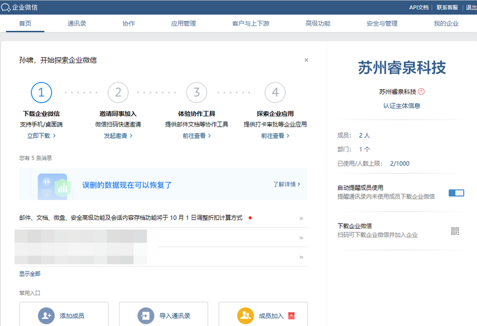Screen dimensions: 477x326
Task: Expand the first blurred message row arrow
Action: (301, 237)
